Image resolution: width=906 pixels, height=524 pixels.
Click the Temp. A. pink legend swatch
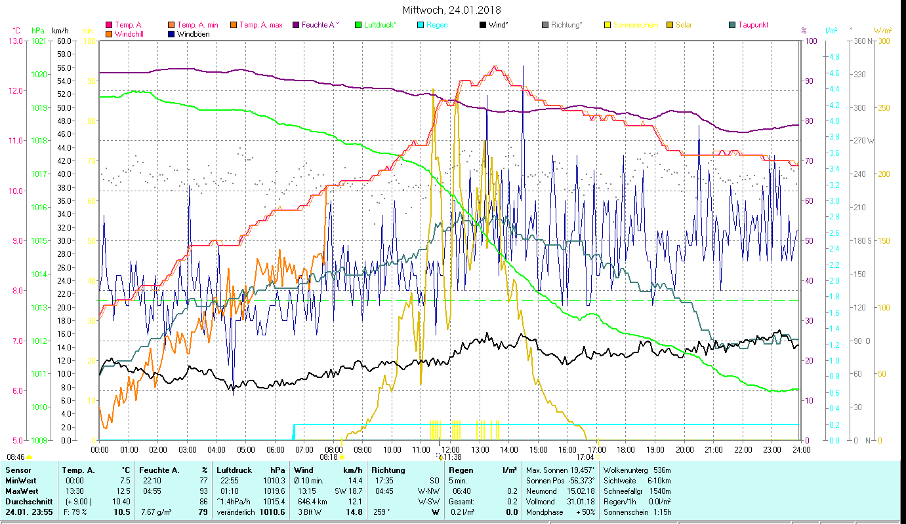coord(109,26)
